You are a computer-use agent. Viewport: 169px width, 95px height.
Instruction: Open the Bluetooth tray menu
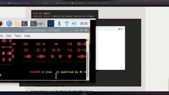[59, 23]
